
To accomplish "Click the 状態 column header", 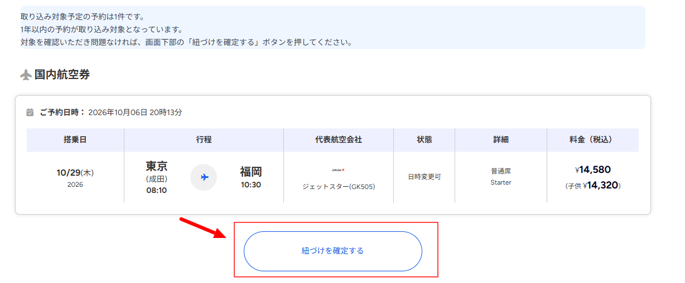I will click(x=424, y=140).
